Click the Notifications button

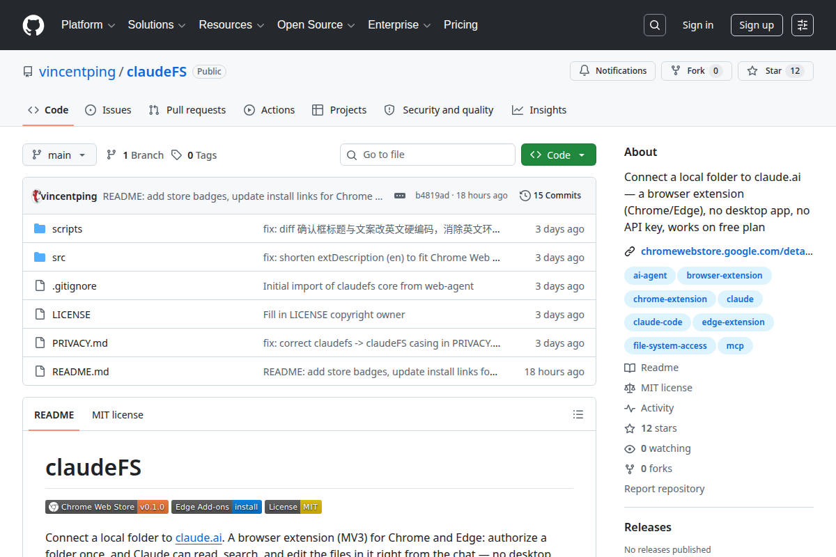click(x=613, y=71)
